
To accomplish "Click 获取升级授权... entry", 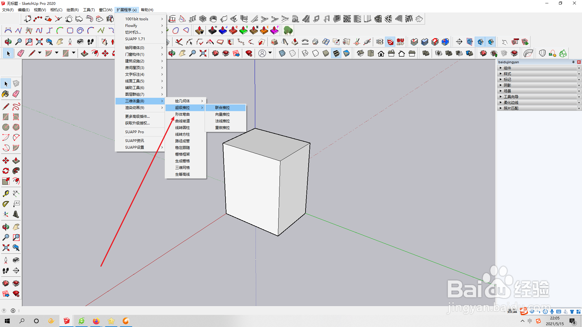I will 137,123.
